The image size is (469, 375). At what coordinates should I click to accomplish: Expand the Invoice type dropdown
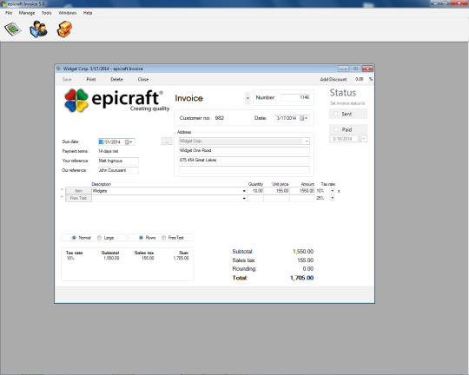tap(248, 98)
